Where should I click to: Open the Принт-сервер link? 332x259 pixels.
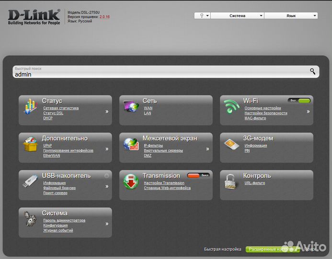click(x=56, y=193)
